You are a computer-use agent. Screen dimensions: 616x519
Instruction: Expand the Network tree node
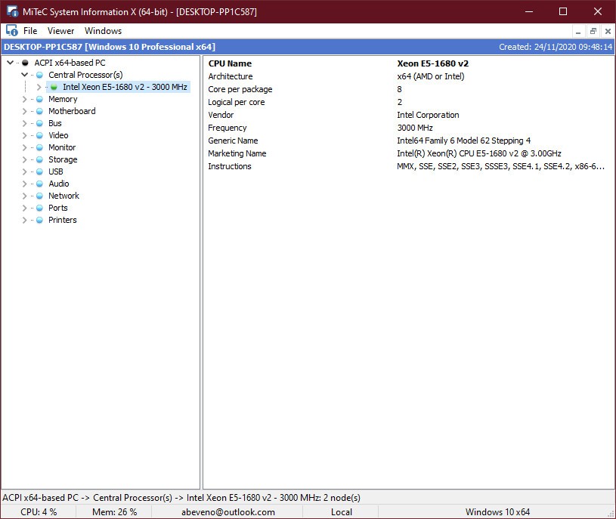(24, 196)
